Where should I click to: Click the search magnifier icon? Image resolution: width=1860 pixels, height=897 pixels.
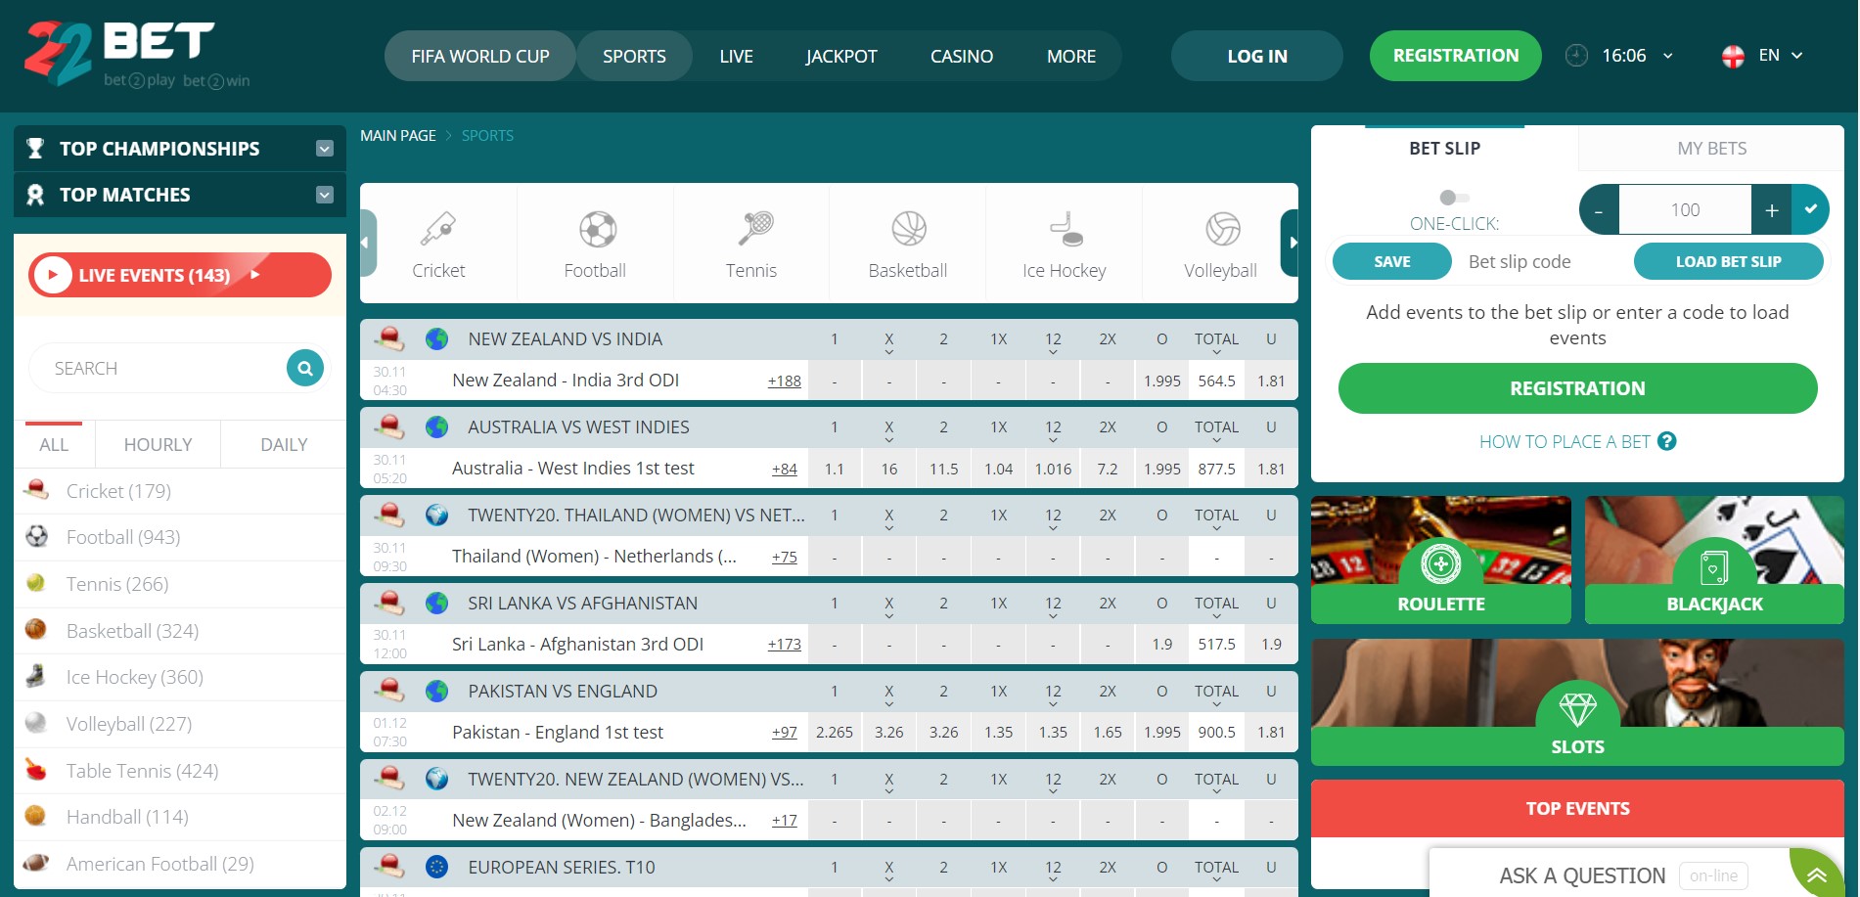[305, 368]
